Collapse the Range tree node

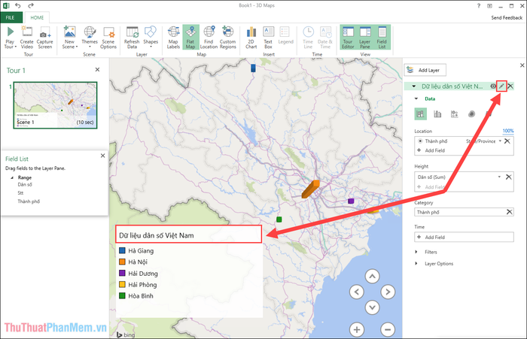(12, 177)
